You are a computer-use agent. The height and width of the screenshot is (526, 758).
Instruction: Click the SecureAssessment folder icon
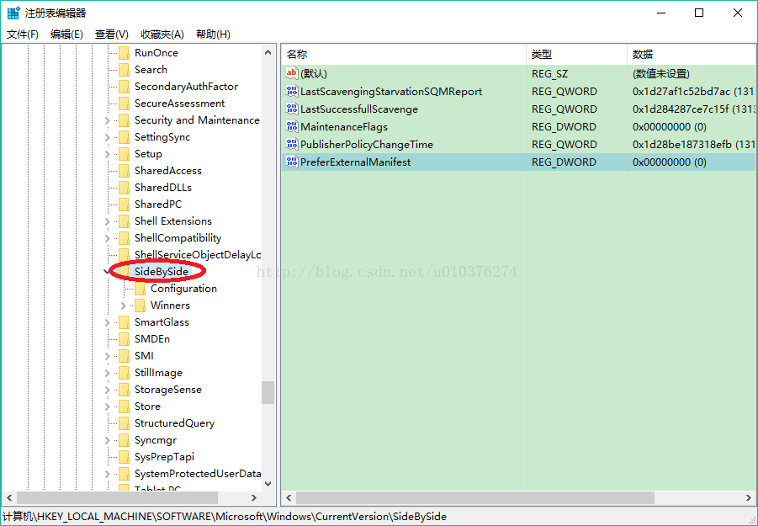point(125,104)
